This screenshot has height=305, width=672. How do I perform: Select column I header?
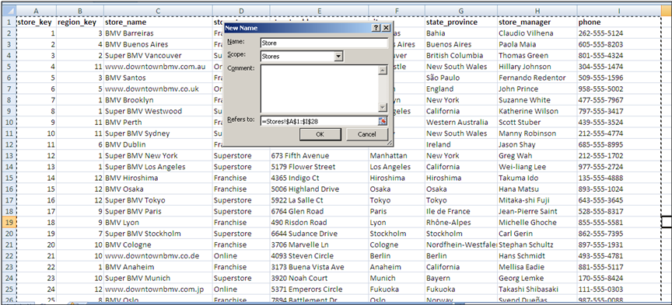click(619, 11)
